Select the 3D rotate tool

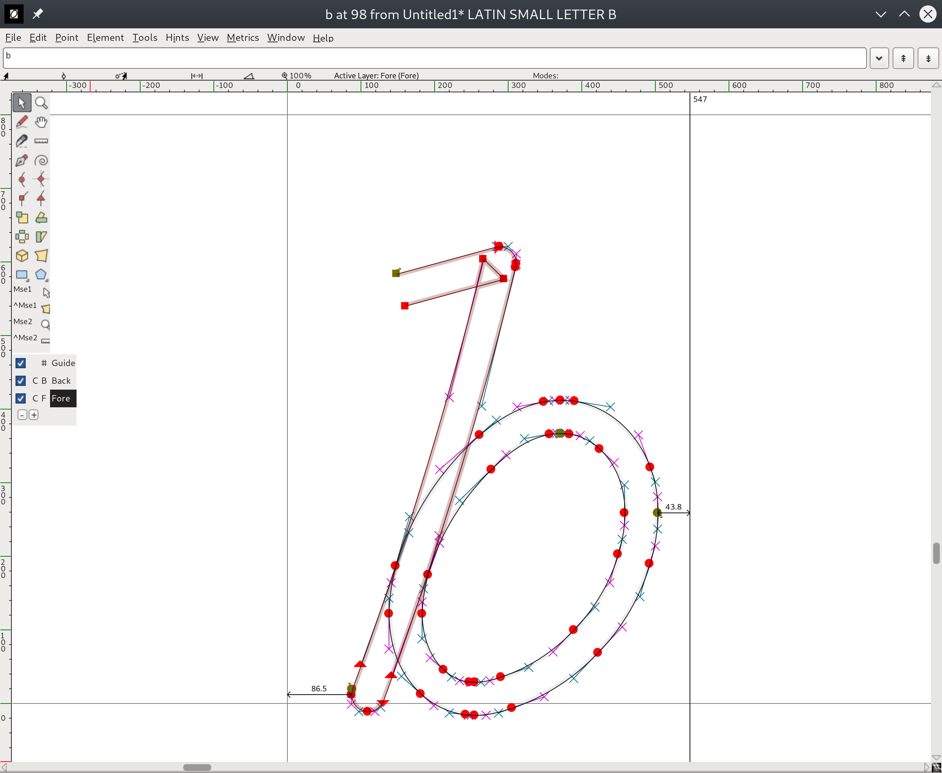point(22,255)
